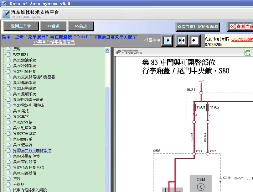
Task: Click the tree panel scroll-up arrow
Action: [107, 50]
